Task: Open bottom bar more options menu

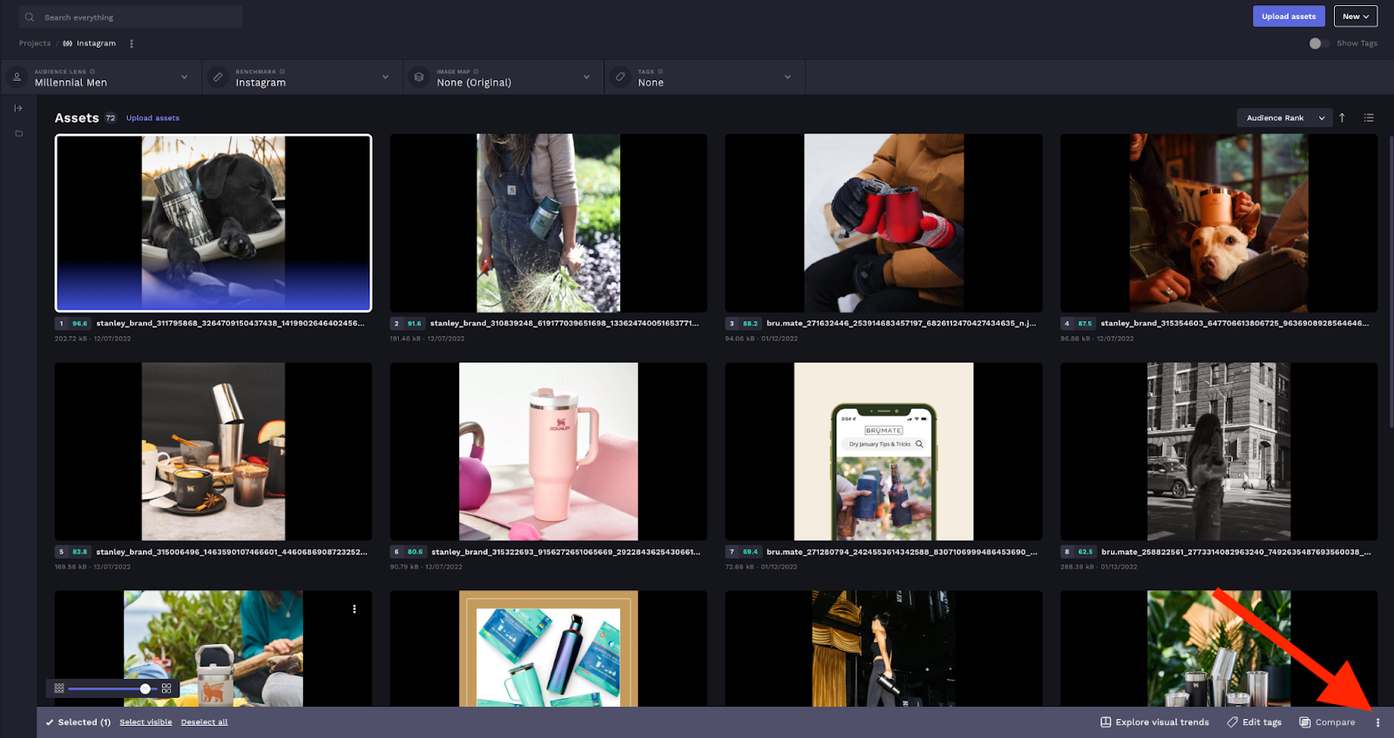Action: tap(1377, 722)
